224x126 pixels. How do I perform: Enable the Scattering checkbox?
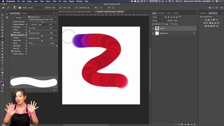pos(12,27)
